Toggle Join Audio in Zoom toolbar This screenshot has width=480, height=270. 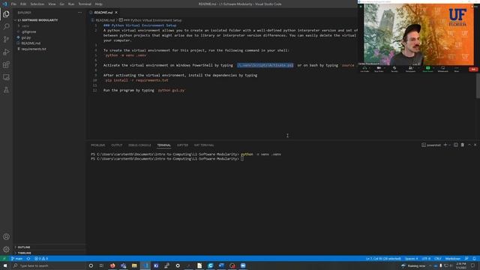364,69
